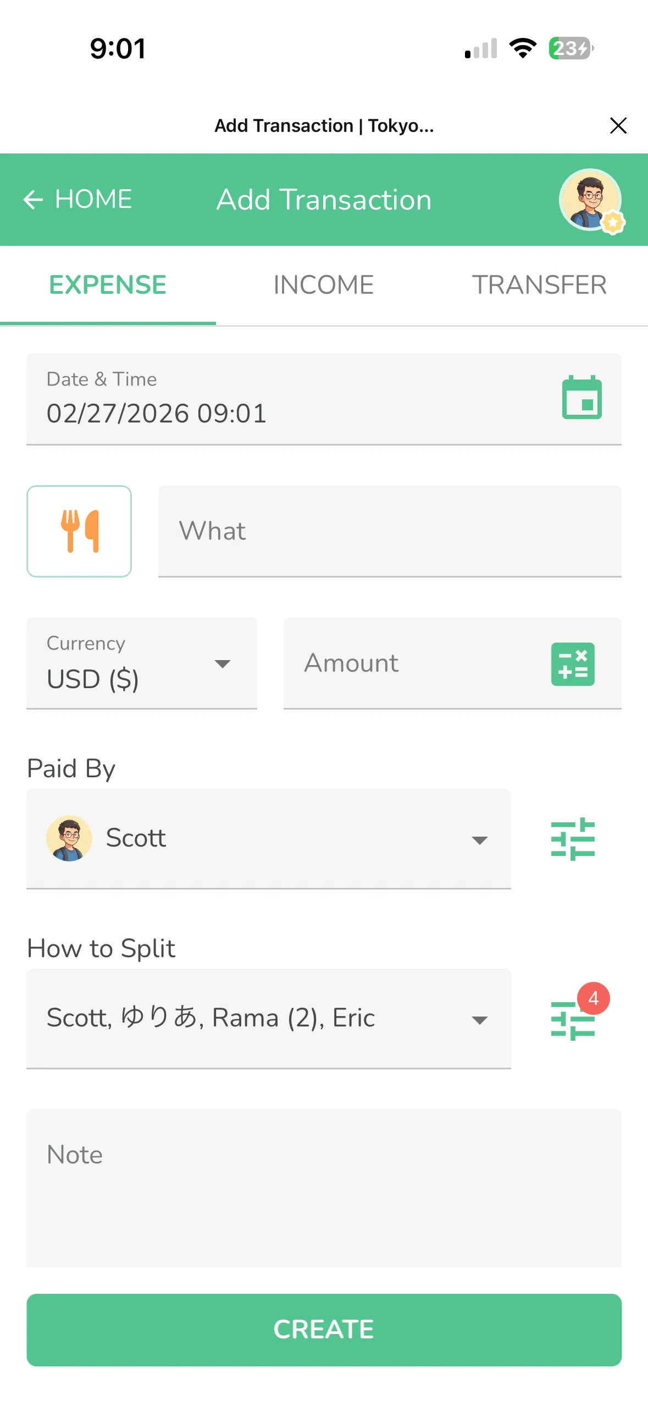Open Paid By advanced settings sliders icon
The height and width of the screenshot is (1406, 648).
click(x=573, y=839)
